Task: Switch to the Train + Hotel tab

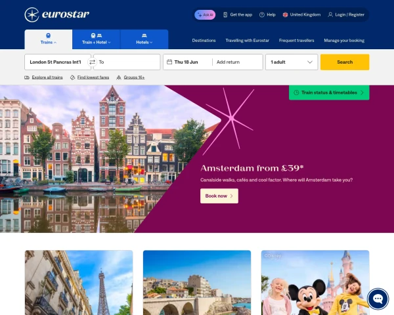Action: tap(97, 39)
